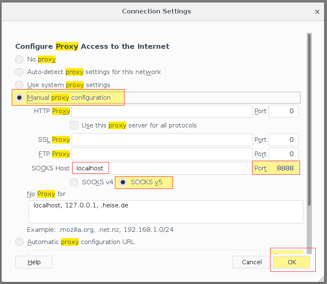Click the HTTP Proxy address field
The image size is (327, 284).
[162, 111]
